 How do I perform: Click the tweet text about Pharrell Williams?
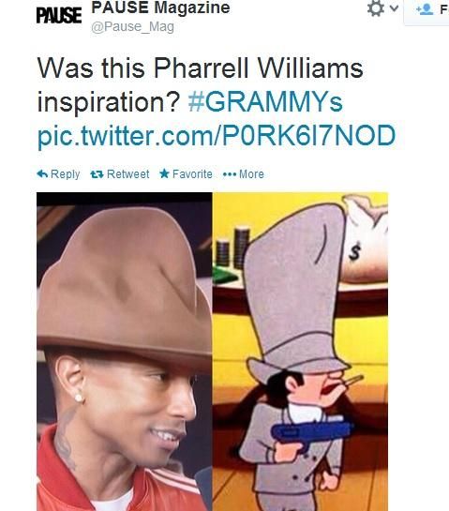point(200,84)
